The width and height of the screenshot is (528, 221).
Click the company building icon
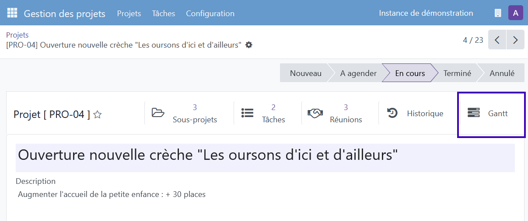coord(498,13)
